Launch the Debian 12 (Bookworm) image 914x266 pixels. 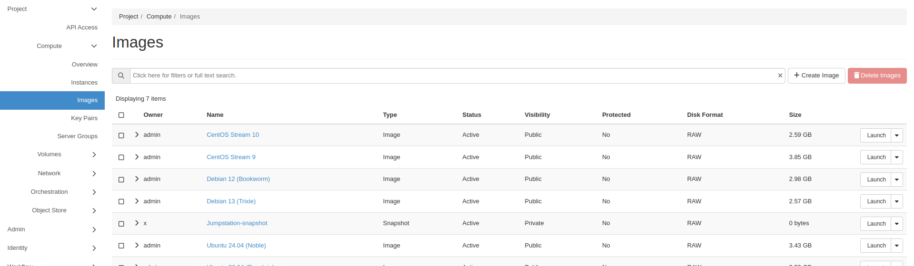[x=876, y=180]
